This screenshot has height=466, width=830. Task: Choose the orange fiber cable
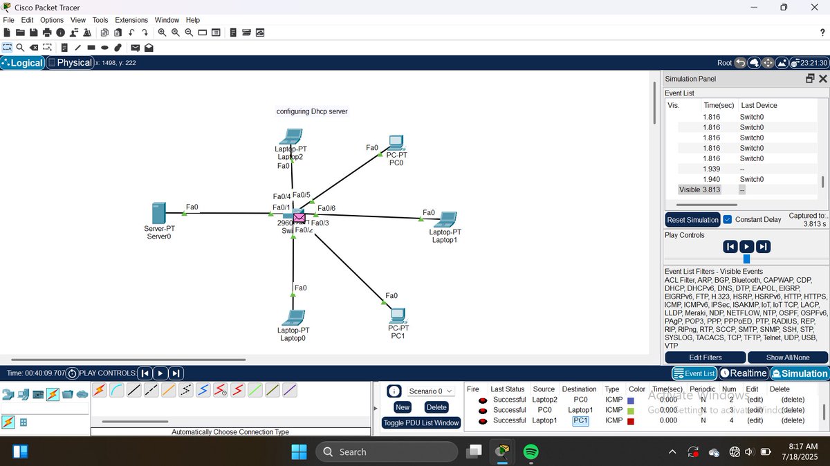coord(168,390)
